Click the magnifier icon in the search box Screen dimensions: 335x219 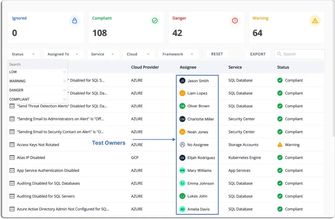click(279, 54)
